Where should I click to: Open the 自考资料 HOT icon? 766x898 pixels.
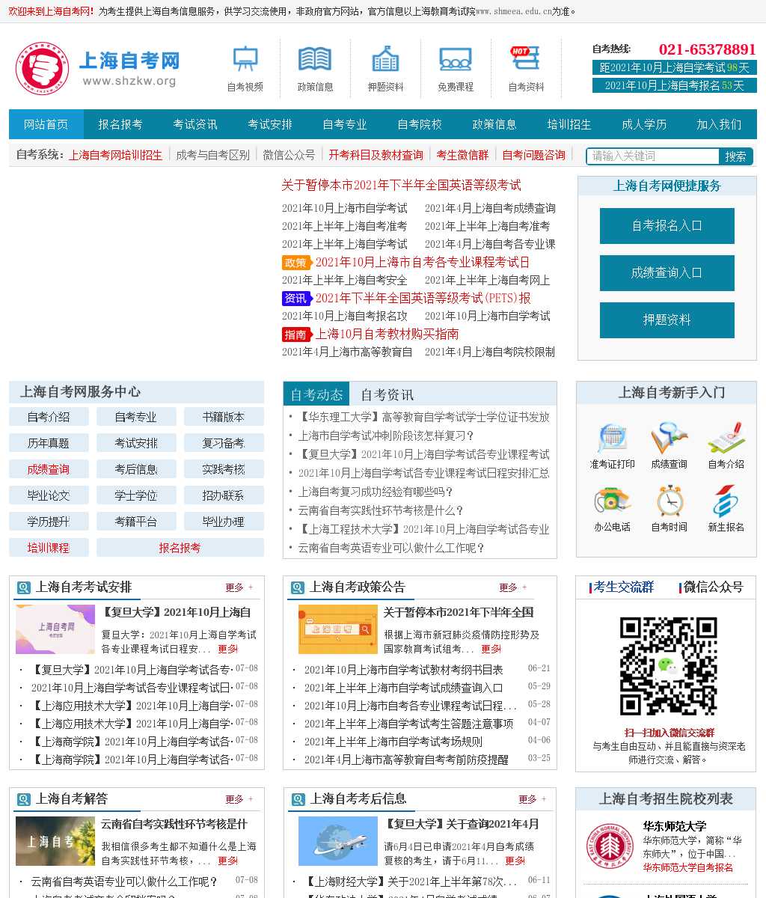coord(525,58)
